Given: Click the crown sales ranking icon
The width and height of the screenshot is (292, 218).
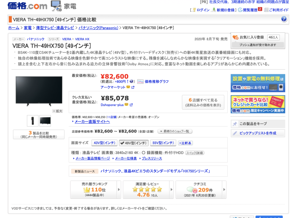Looking at the screenshot, I should [87, 190].
